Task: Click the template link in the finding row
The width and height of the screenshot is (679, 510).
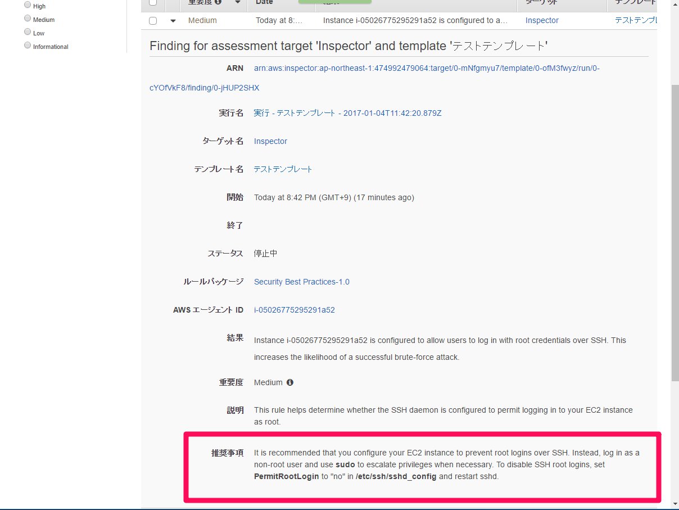Action: pos(635,20)
